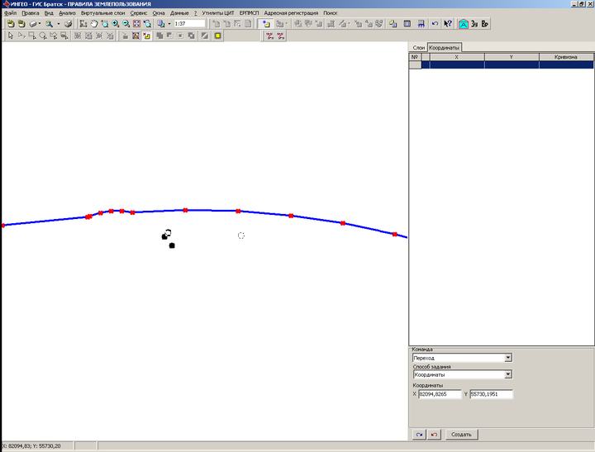Click the zoom to full extent icon
This screenshot has width=595, height=452.
tap(136, 24)
